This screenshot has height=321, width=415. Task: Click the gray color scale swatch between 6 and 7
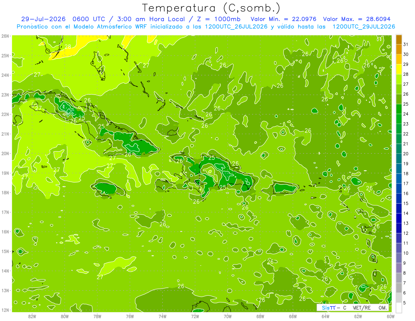pos(399,288)
